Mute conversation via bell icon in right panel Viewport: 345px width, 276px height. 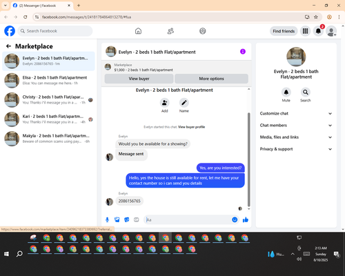[286, 92]
